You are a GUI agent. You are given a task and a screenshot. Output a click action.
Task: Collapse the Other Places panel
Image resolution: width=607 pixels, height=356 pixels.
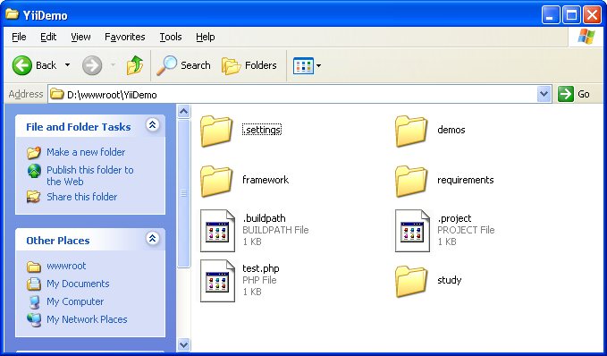point(153,238)
